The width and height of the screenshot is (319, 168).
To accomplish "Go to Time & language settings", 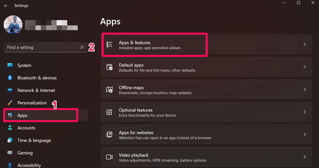I will tap(34, 140).
